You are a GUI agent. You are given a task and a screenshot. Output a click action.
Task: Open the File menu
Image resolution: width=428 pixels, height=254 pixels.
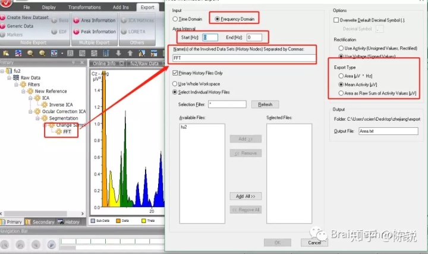[x=27, y=7]
